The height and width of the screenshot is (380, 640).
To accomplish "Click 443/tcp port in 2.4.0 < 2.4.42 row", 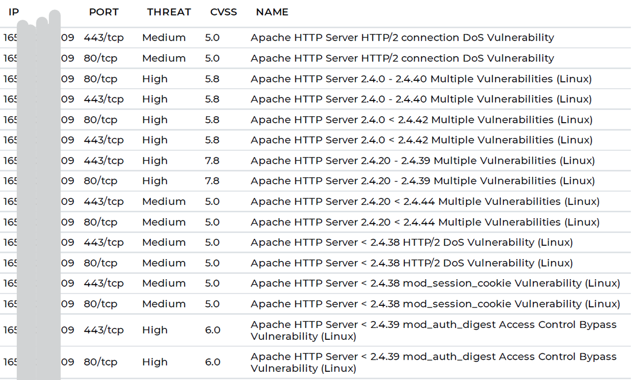I will tap(104, 140).
